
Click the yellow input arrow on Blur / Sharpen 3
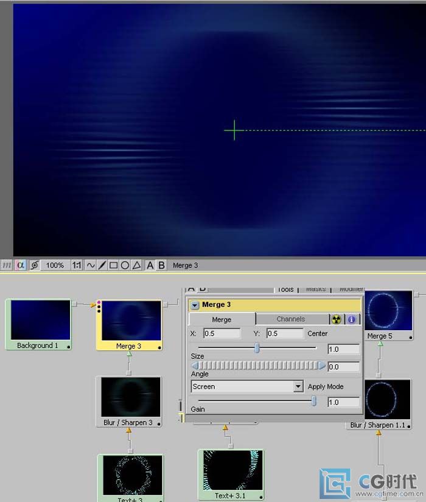(128, 430)
